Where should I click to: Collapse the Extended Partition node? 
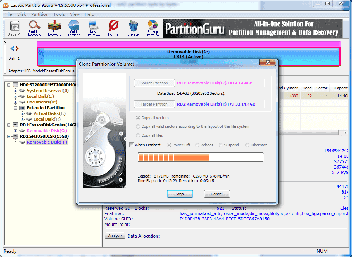pyautogui.click(x=15, y=108)
